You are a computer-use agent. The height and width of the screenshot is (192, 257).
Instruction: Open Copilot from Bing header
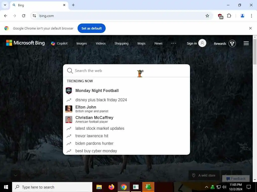59,43
